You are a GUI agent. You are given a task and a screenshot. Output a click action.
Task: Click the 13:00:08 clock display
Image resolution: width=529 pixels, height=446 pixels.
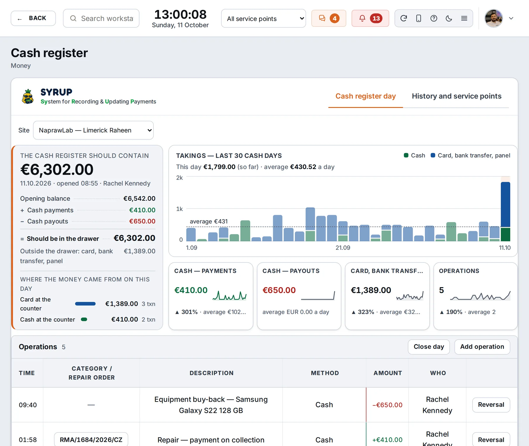[180, 14]
